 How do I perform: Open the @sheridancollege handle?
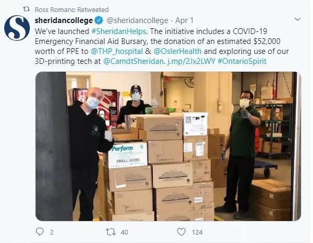tap(137, 20)
